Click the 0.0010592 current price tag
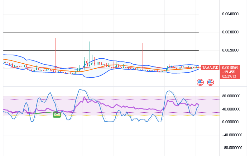The height and width of the screenshot is (156, 250). [230, 67]
